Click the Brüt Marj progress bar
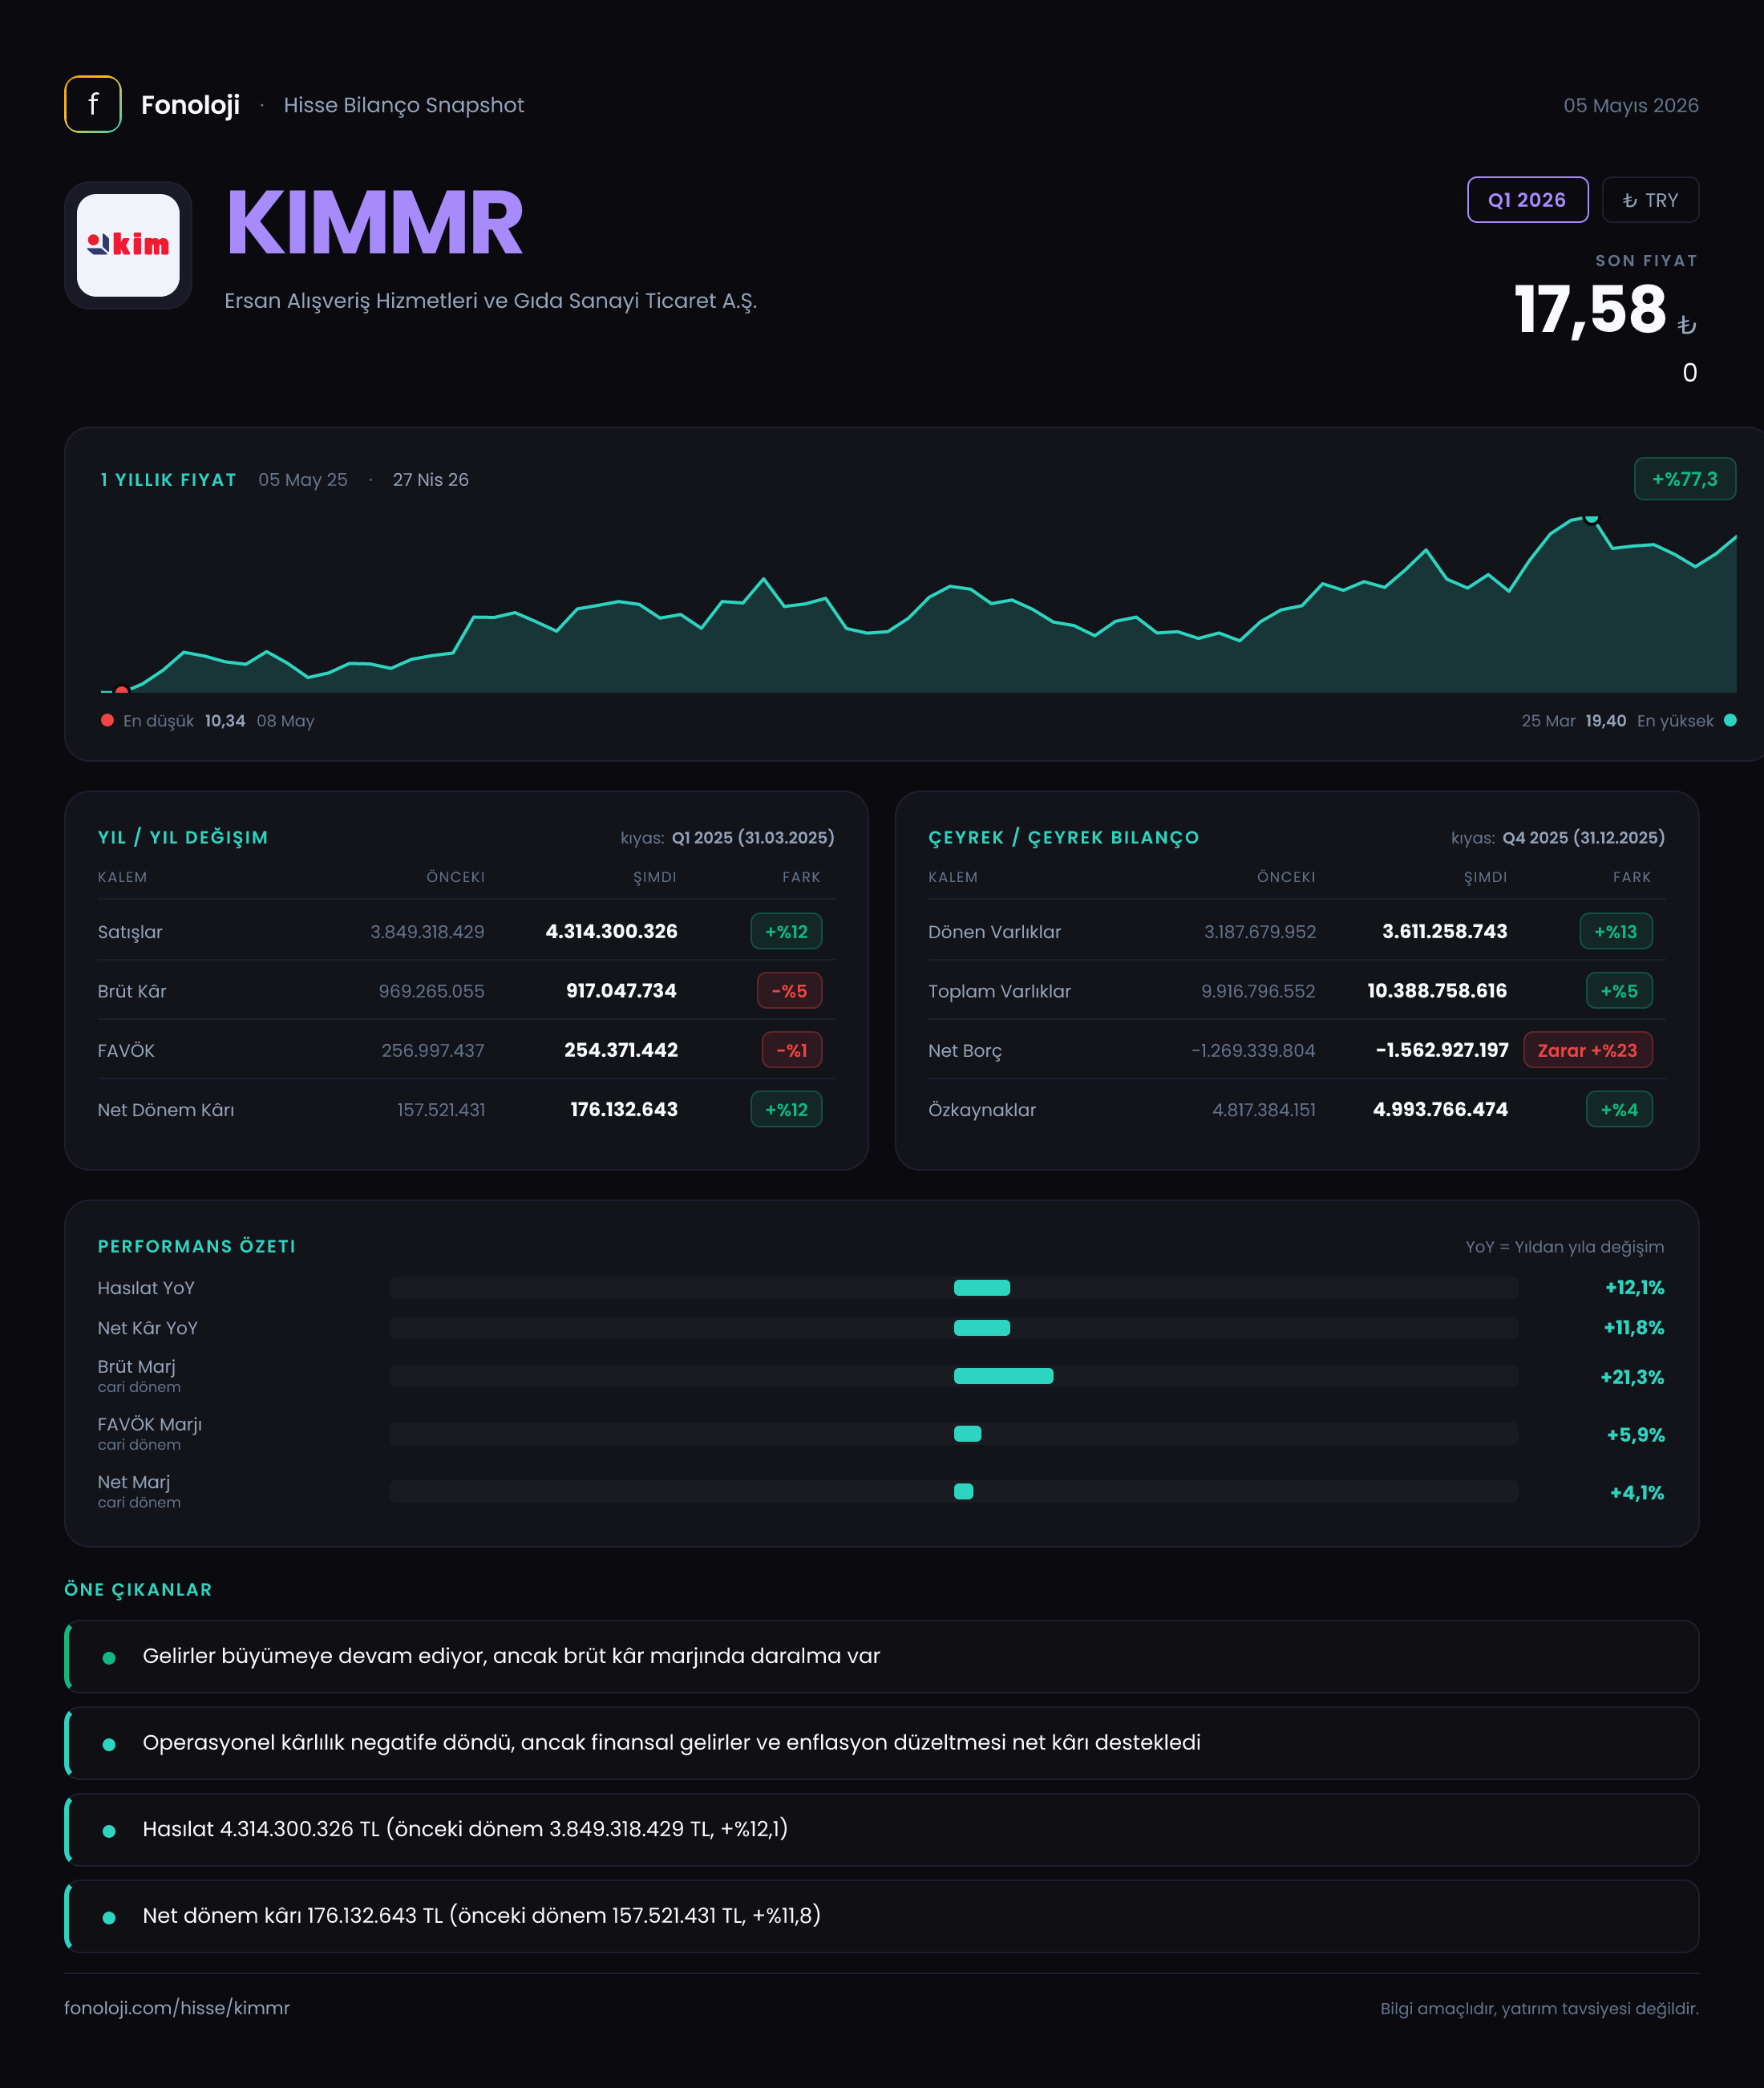 [x=954, y=1376]
